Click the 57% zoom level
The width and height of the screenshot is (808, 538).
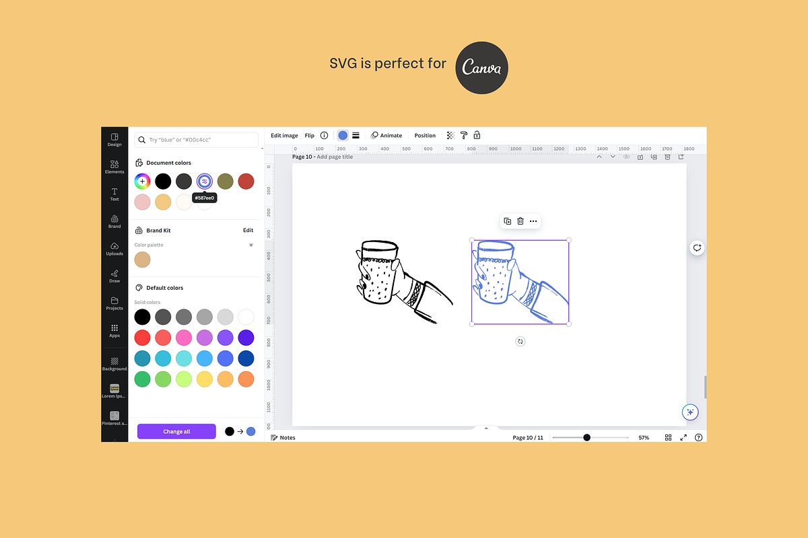pyautogui.click(x=644, y=437)
